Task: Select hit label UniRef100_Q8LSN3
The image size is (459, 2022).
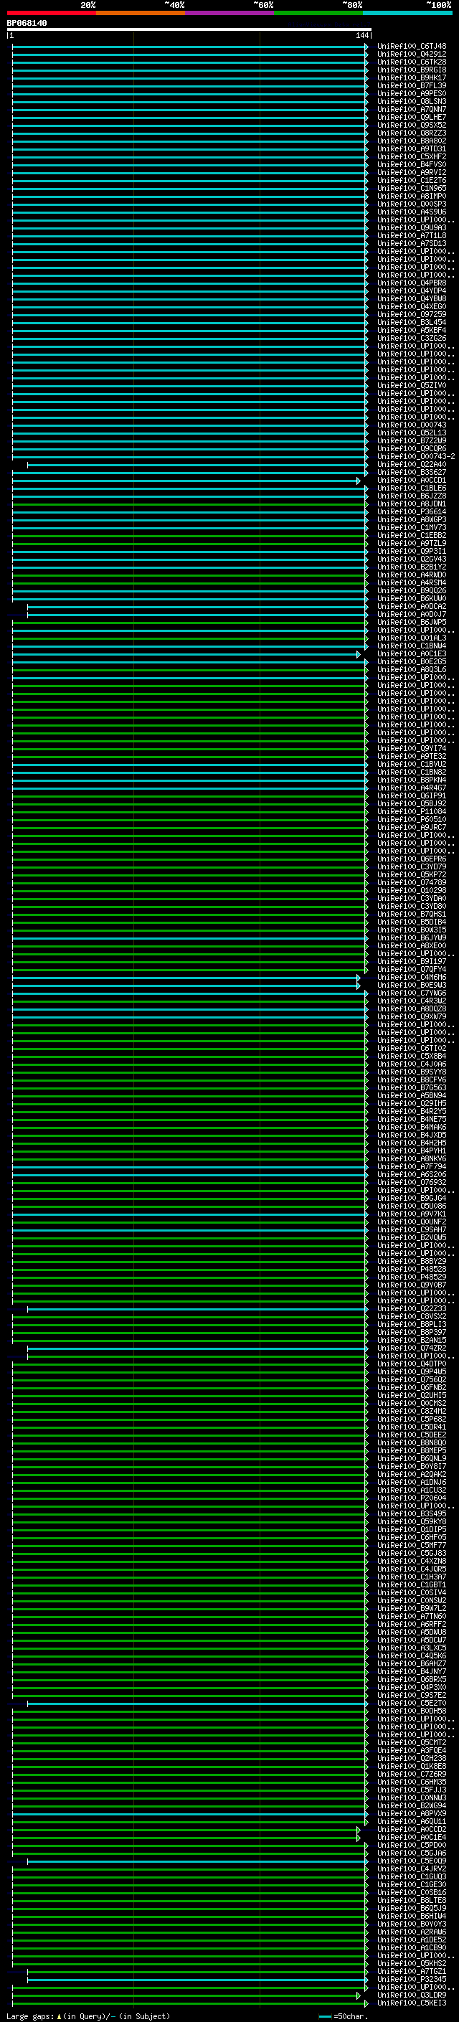Action: (x=411, y=101)
